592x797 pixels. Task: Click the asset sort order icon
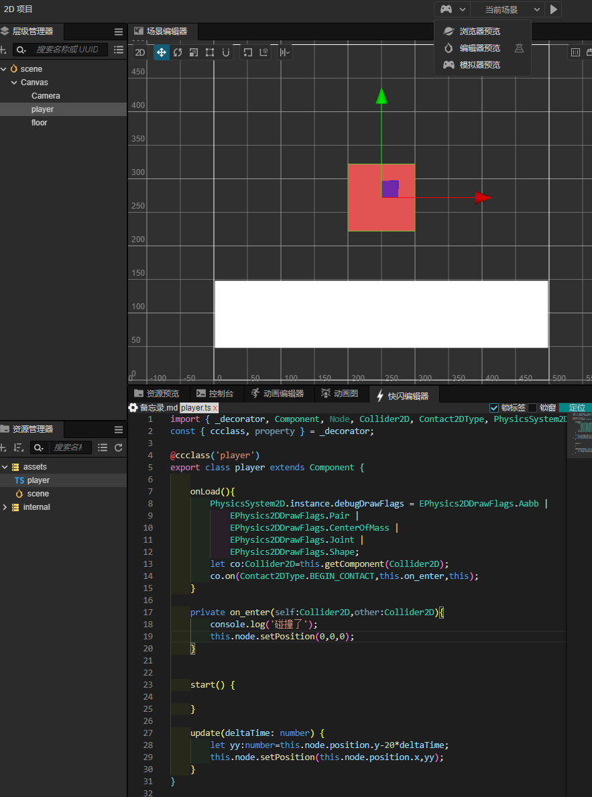[18, 447]
